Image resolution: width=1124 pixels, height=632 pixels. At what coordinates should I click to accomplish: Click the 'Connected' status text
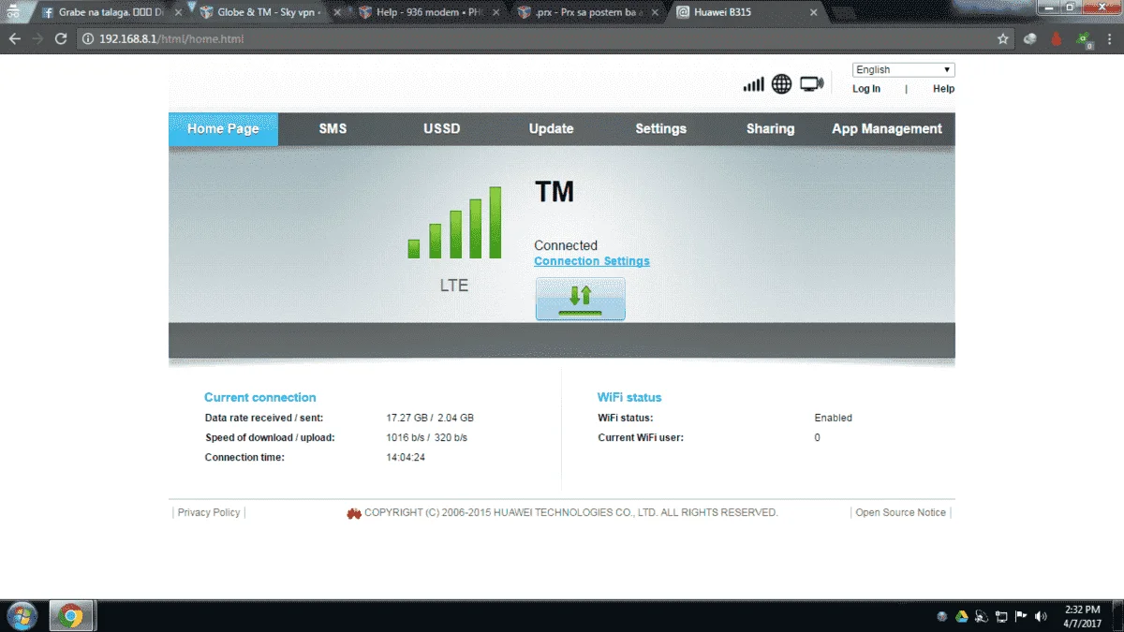click(x=566, y=245)
